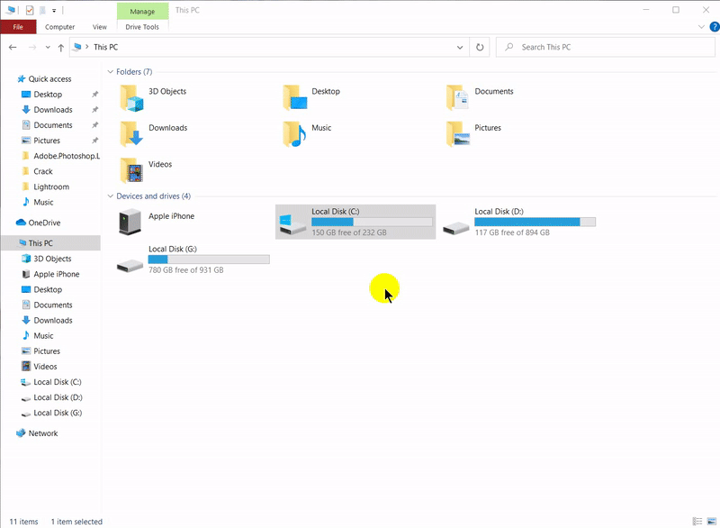Image resolution: width=720 pixels, height=528 pixels.
Task: Click the Forward navigation arrow
Action: point(32,48)
